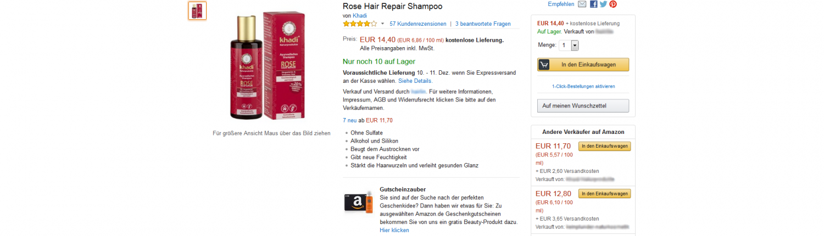Add to cart with In den Einkaufswagen
This screenshot has width=824, height=236.
[583, 65]
